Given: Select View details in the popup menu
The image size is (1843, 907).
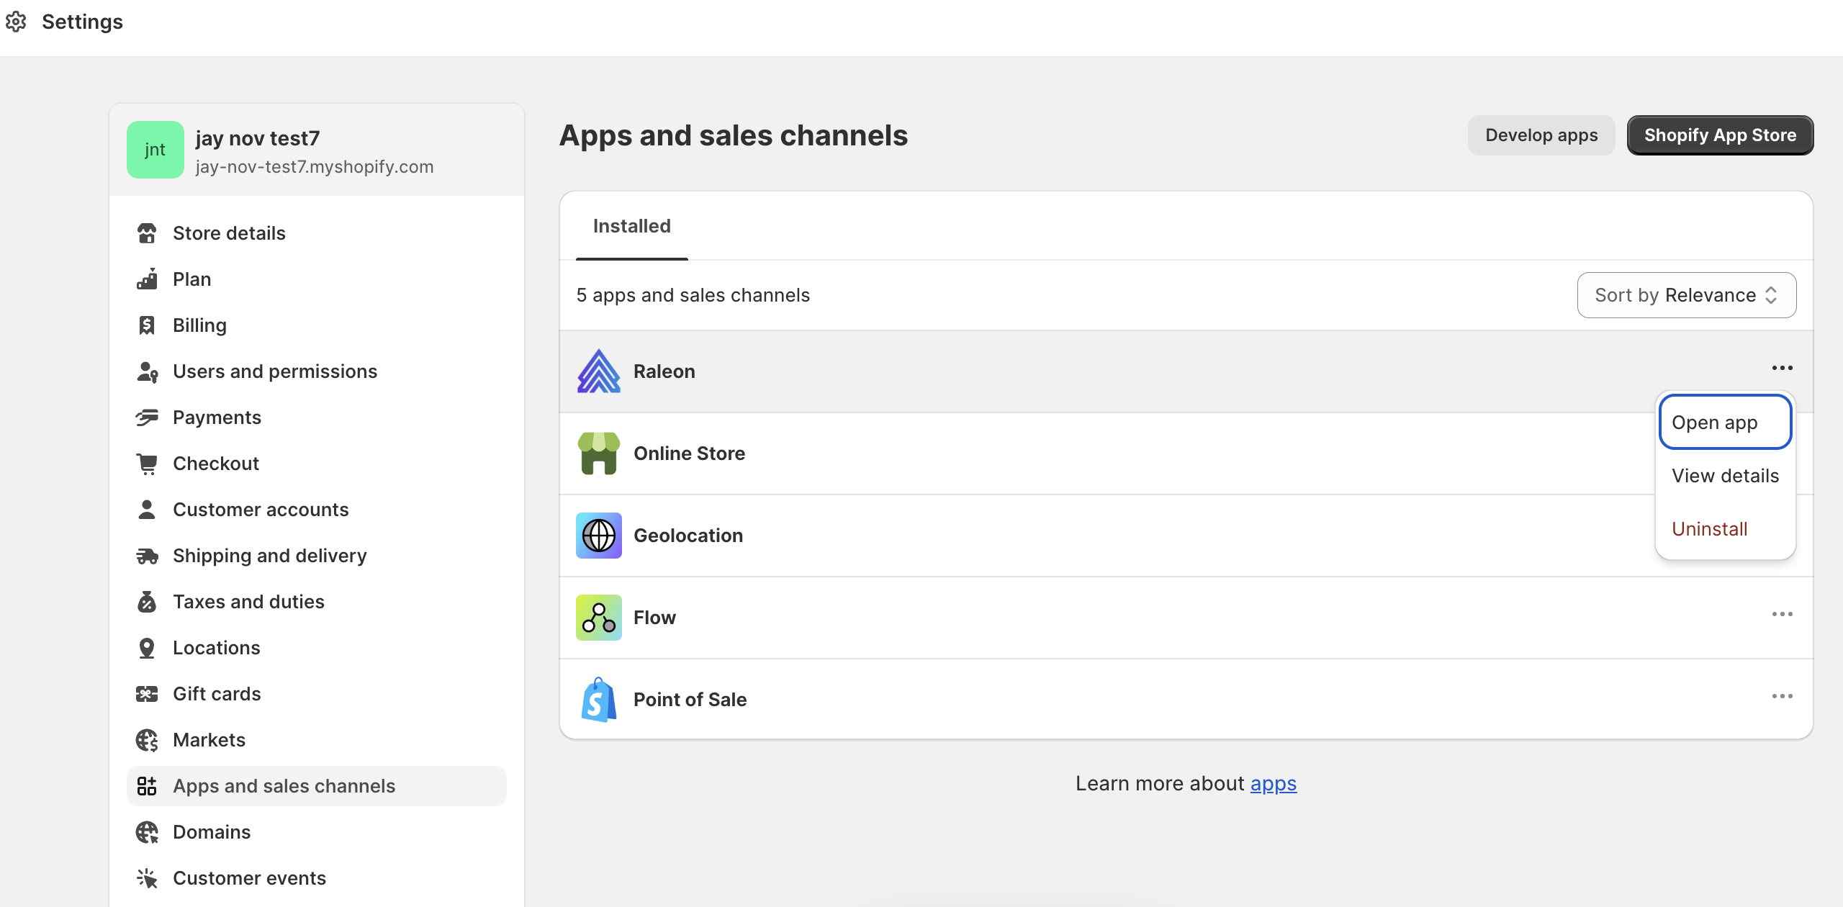Looking at the screenshot, I should (1724, 476).
